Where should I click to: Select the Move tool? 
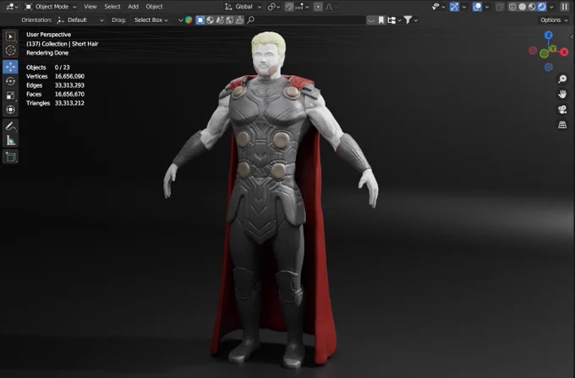click(10, 67)
